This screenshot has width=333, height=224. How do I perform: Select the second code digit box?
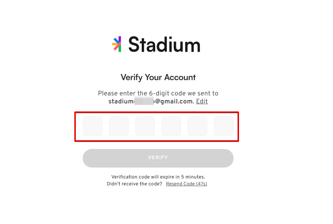coord(119,126)
